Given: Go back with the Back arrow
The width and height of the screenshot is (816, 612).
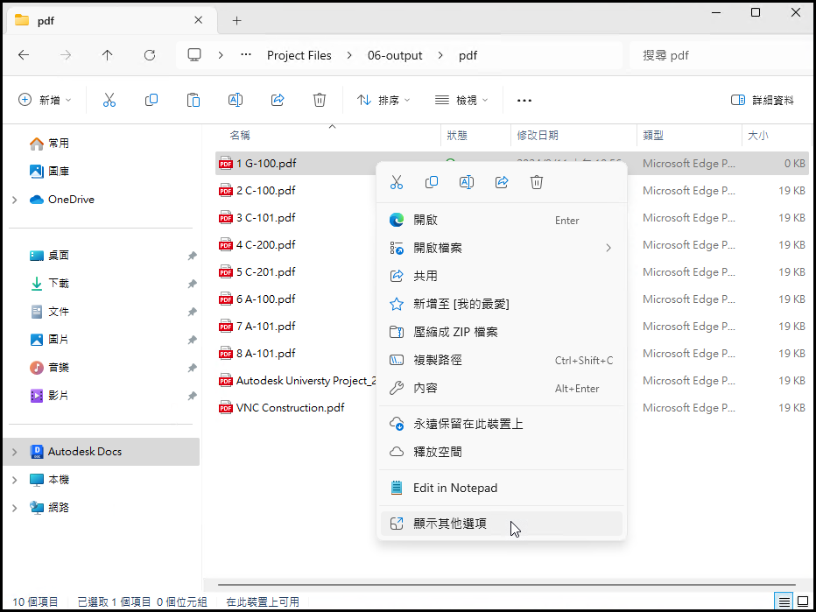Looking at the screenshot, I should (x=24, y=55).
